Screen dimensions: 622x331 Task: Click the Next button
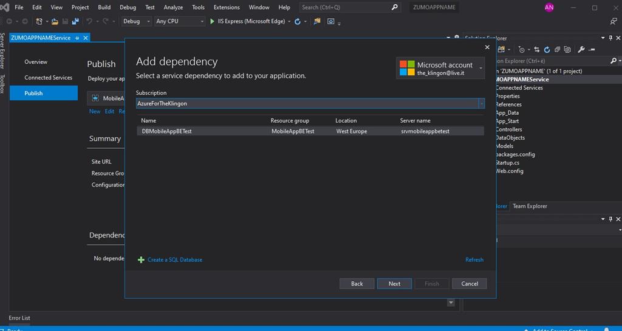pos(394,284)
